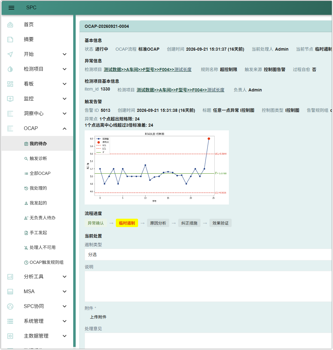Click the 原因分析 progress step
The image size is (333, 350).
(158, 223)
